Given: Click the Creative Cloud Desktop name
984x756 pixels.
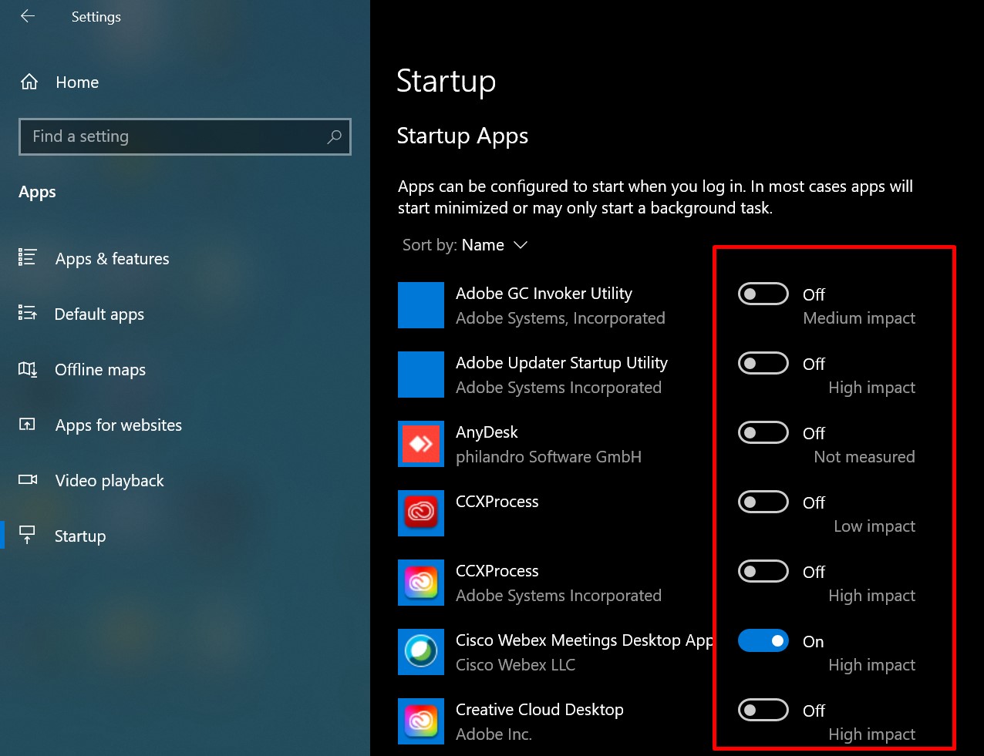Looking at the screenshot, I should point(540,710).
